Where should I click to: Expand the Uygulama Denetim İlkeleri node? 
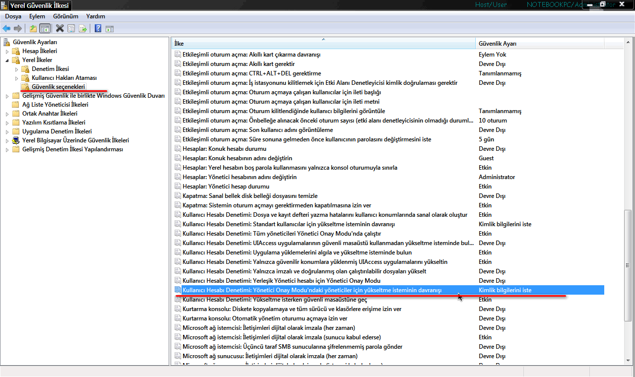click(x=7, y=131)
